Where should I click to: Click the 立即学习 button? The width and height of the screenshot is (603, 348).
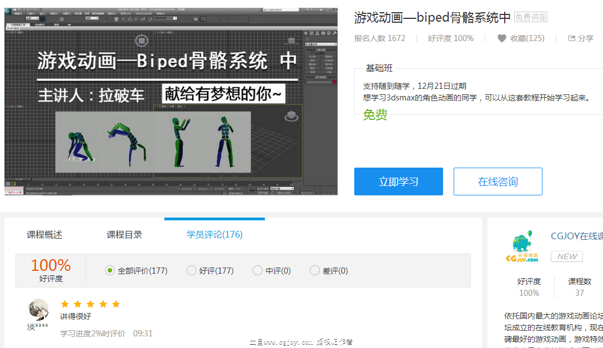[x=398, y=181]
